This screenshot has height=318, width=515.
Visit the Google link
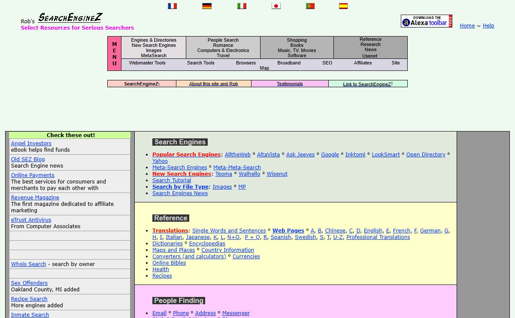[x=330, y=155]
